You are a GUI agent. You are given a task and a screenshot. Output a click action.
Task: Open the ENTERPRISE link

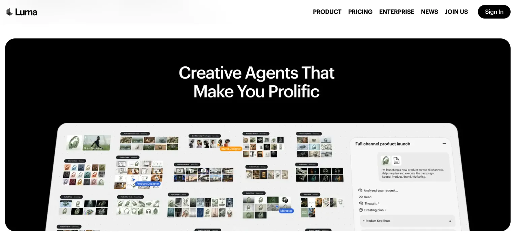pyautogui.click(x=396, y=12)
